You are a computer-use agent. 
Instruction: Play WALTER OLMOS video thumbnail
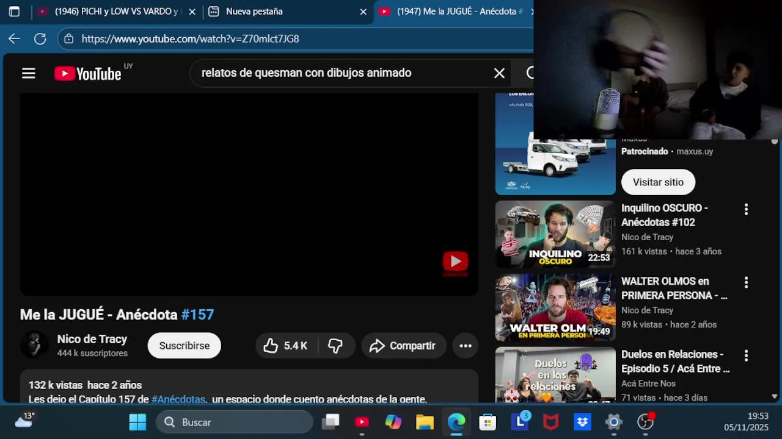tap(555, 307)
